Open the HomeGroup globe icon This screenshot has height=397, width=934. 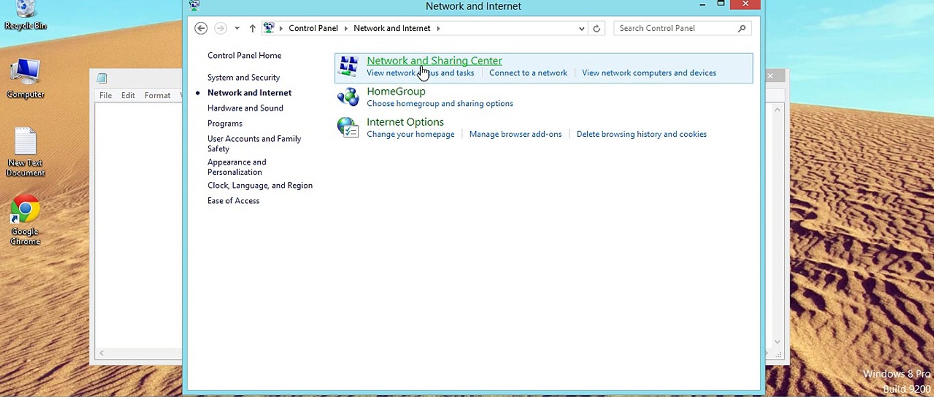[348, 97]
